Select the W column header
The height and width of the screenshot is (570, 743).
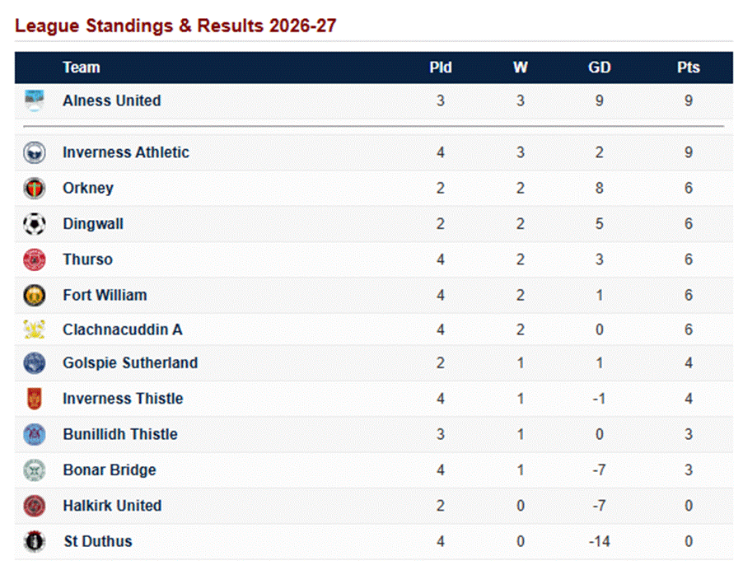click(x=521, y=68)
